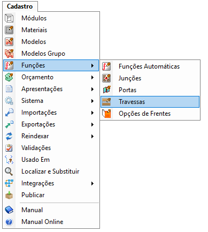Click the Validações clipboard icon
Screen dimensions: 208x232
[9, 148]
